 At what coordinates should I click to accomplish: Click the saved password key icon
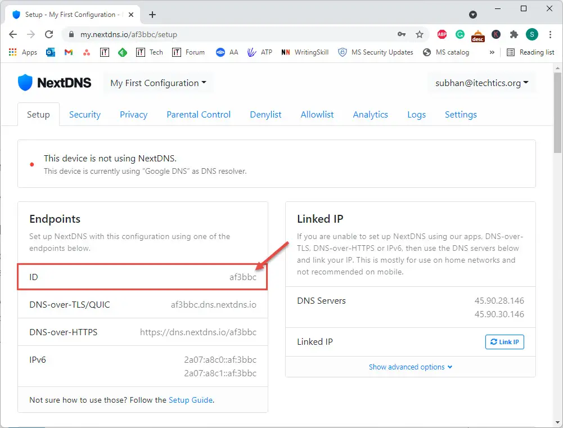402,34
